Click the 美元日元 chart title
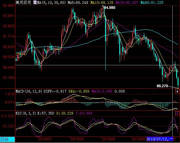 click(x=23, y=2)
